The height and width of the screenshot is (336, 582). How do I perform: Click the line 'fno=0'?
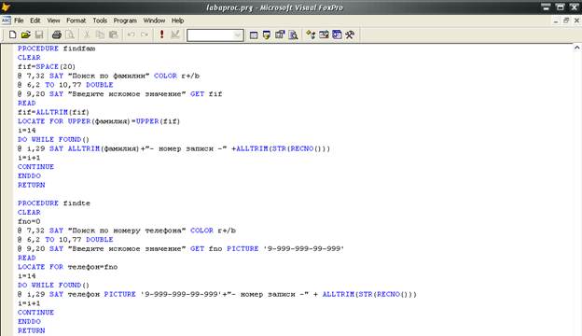29,221
